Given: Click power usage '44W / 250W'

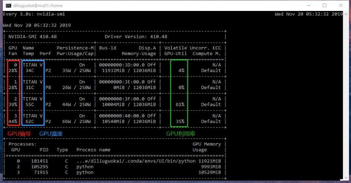Looking at the screenshot, I should point(76,104).
